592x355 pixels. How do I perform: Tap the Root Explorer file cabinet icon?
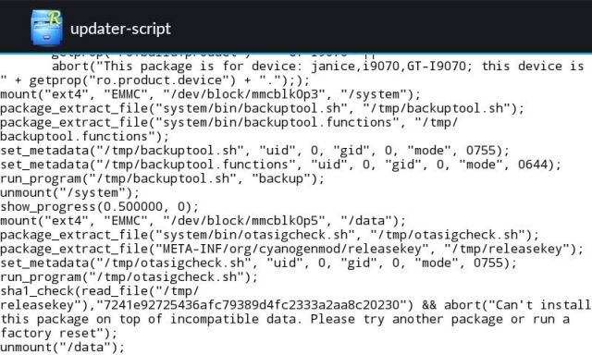tap(46, 28)
